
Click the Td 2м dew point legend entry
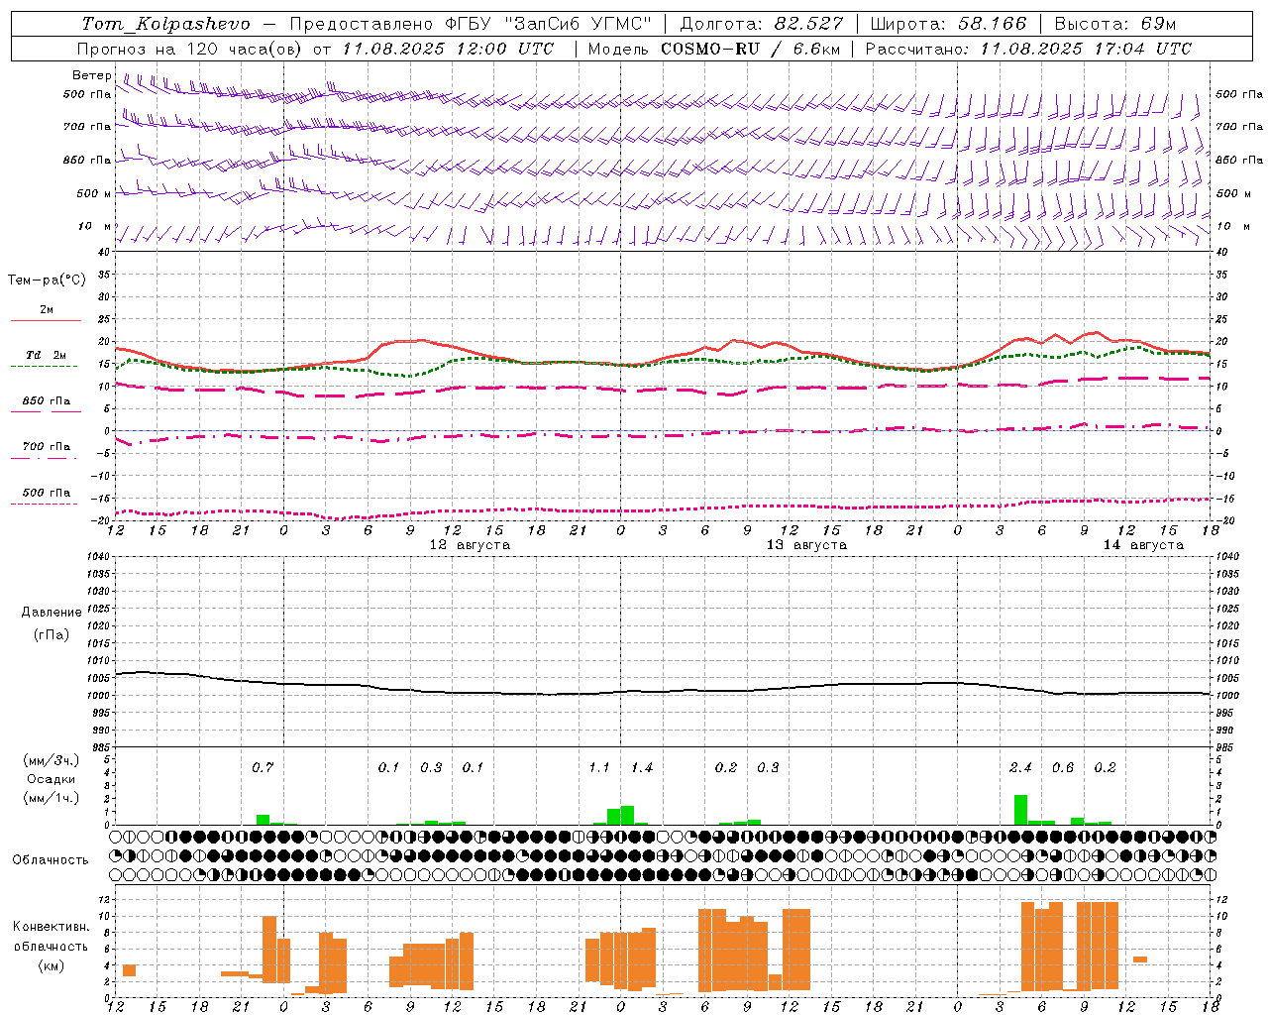click(x=46, y=355)
